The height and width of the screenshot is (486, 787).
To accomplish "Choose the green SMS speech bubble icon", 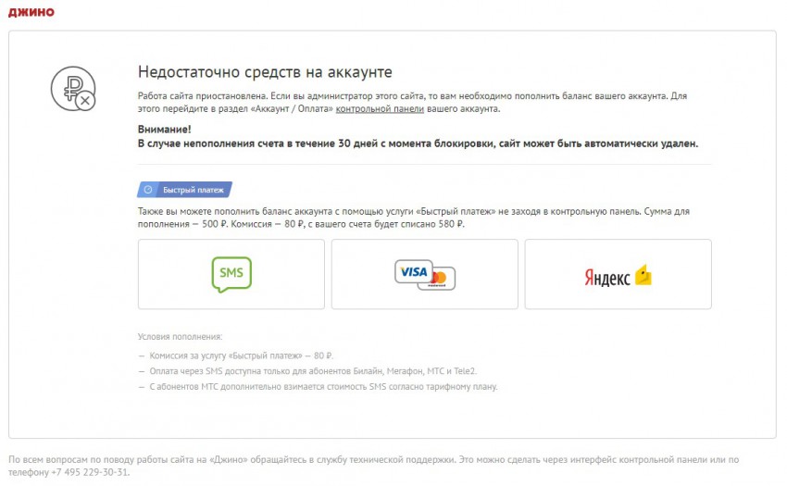I will (x=231, y=274).
